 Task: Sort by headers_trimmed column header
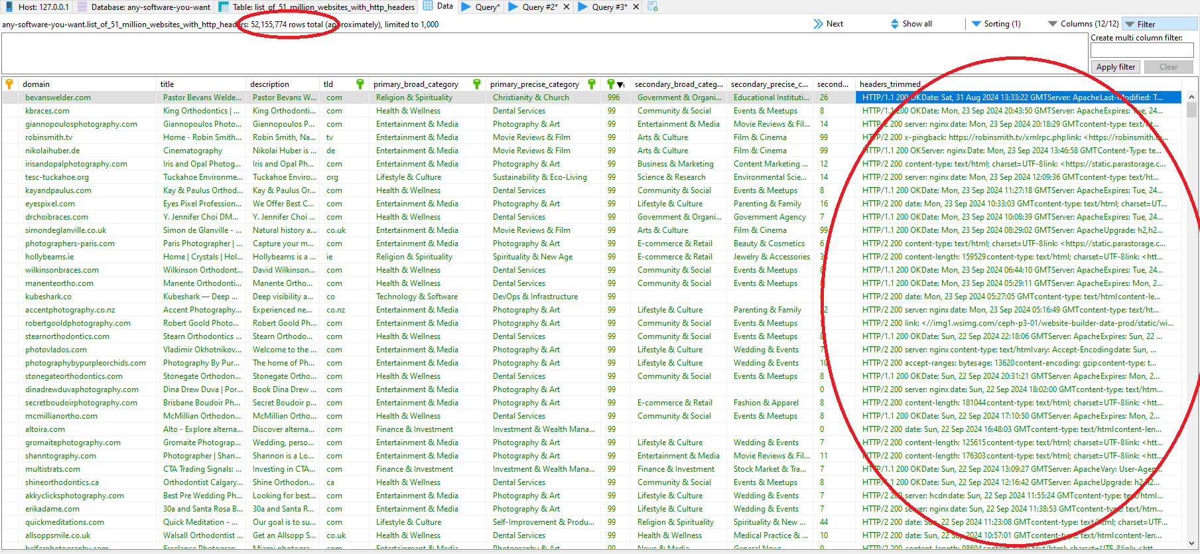click(x=1019, y=84)
